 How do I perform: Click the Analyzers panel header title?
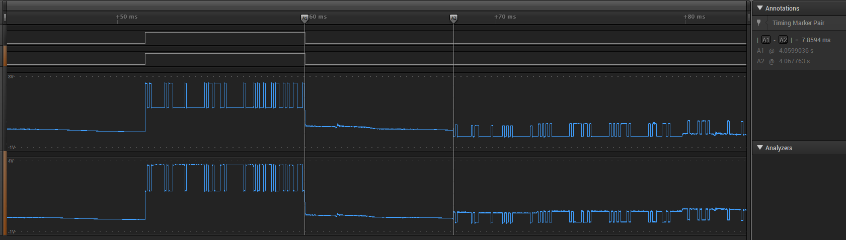tap(779, 148)
